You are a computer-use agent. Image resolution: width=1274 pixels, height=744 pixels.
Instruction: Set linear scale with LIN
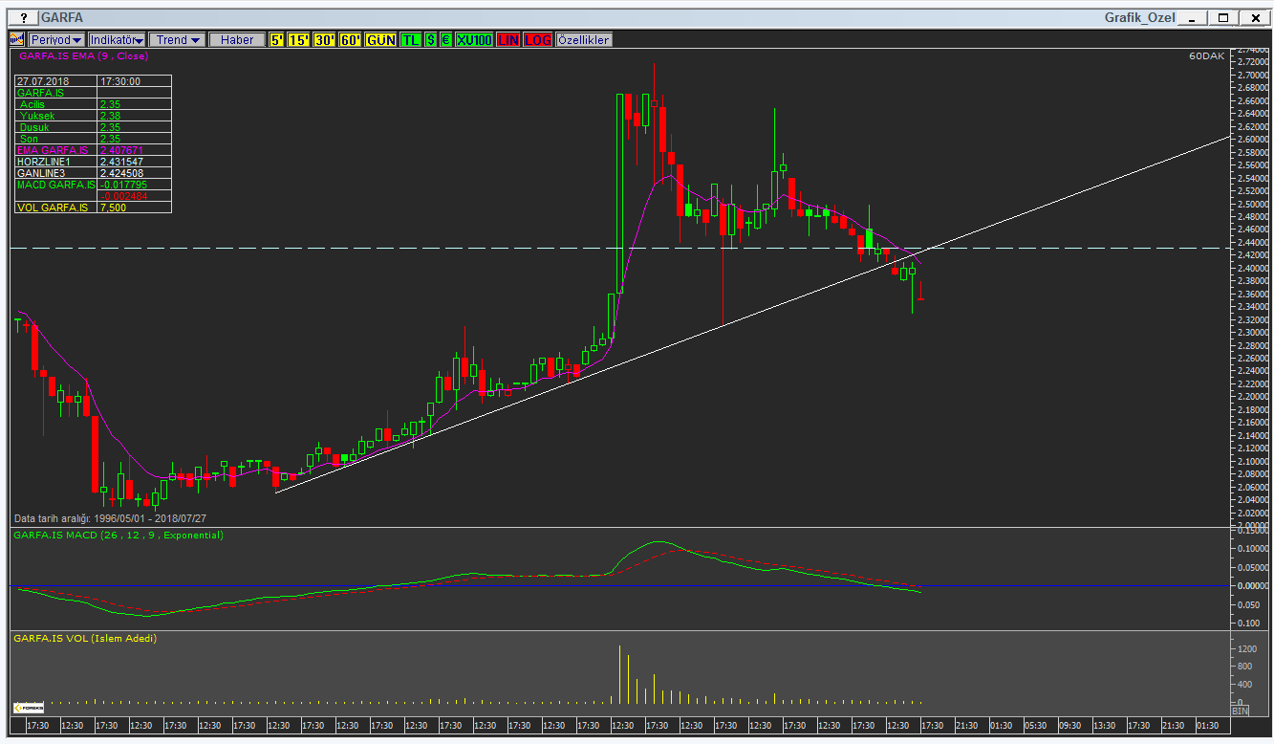pyautogui.click(x=509, y=39)
